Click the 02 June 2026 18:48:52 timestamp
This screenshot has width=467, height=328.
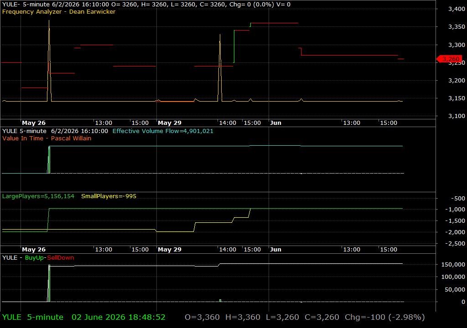[x=119, y=317]
